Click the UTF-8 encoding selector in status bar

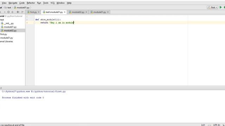217,125
